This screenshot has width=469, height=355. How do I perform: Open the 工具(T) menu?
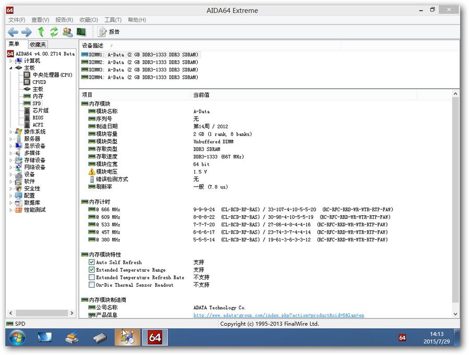[x=113, y=20]
